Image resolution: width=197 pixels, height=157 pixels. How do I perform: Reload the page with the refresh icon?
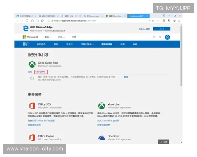(x=27, y=21)
